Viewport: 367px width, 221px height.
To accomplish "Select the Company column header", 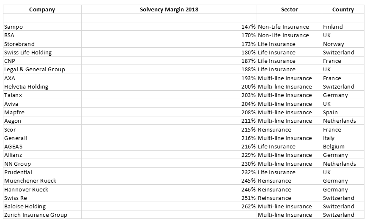I will click(x=42, y=9).
